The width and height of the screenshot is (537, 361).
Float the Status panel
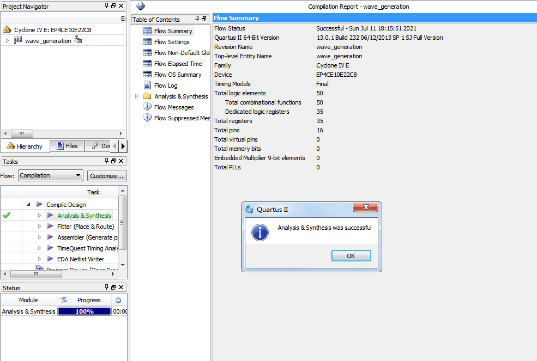pos(114,287)
